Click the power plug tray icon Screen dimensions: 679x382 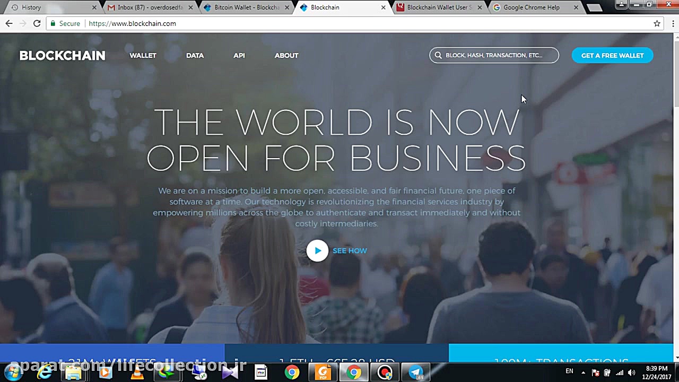607,372
